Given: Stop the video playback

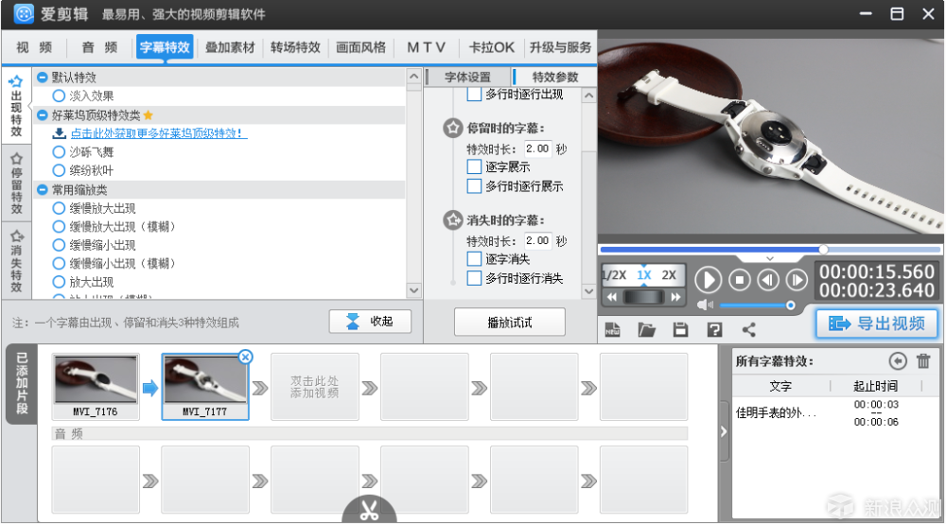Looking at the screenshot, I should pyautogui.click(x=739, y=280).
